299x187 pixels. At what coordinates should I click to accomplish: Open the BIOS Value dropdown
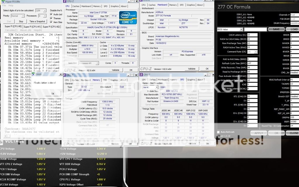tap(241, 29)
